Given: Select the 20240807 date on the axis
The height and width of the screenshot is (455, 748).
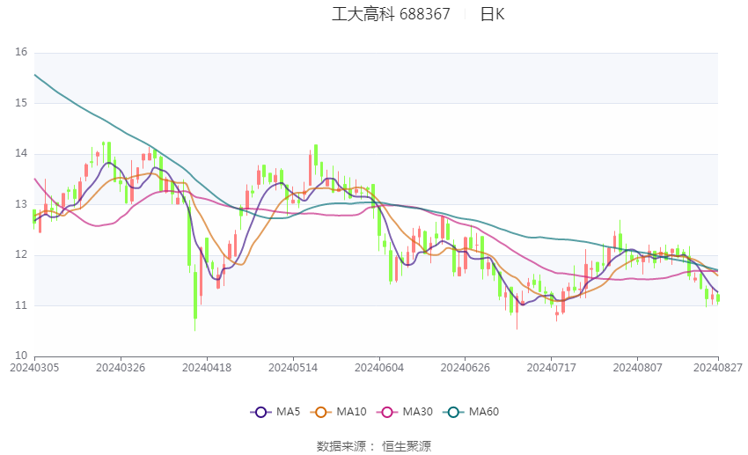Looking at the screenshot, I should (x=638, y=367).
